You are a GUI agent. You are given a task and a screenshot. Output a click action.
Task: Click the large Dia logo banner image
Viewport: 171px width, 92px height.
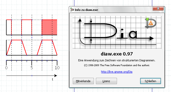click(117, 32)
